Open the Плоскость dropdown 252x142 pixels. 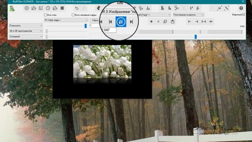26,26
